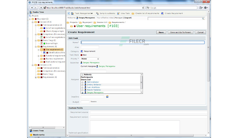Click My project breadcrumb link
The width and height of the screenshot is (238, 138).
(87, 22)
